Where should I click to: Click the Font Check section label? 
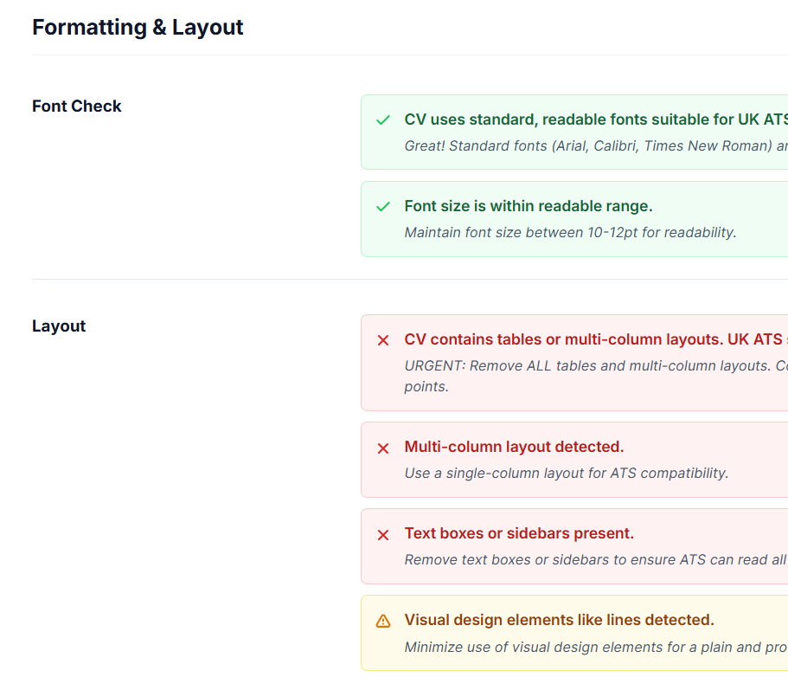77,106
